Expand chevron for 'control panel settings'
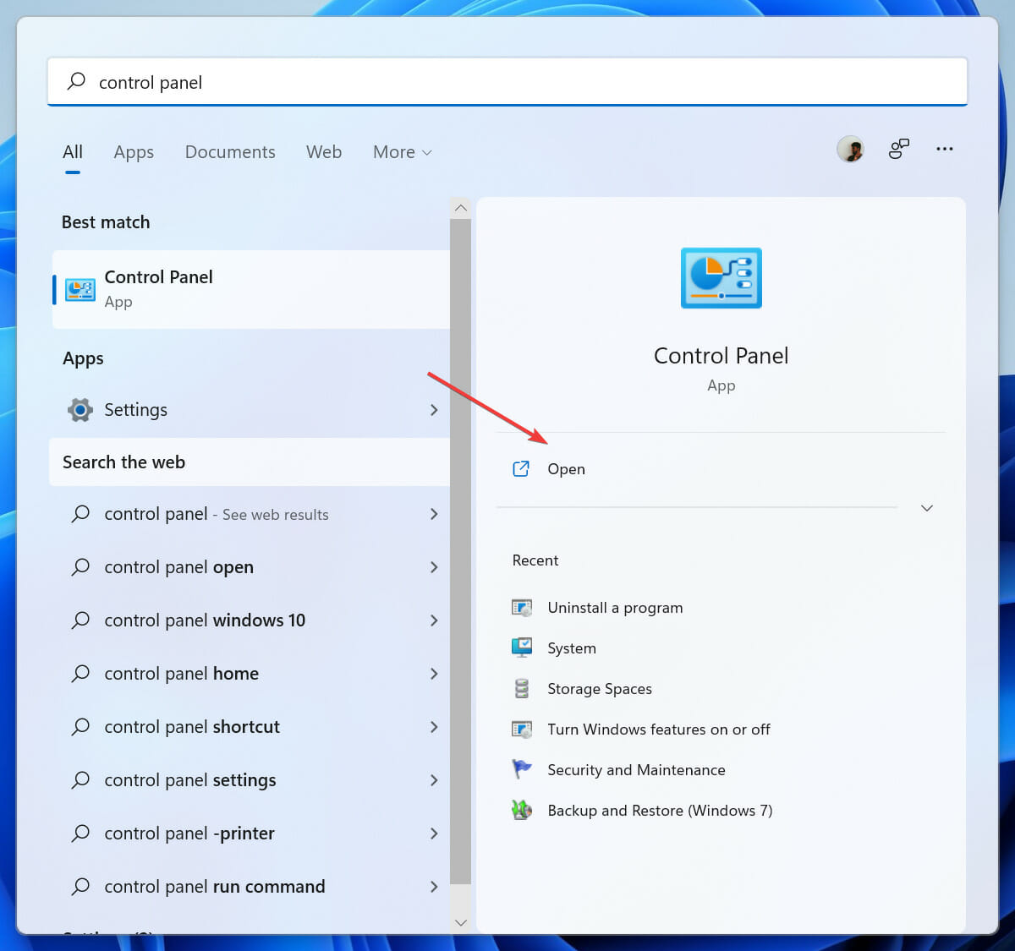 [434, 780]
